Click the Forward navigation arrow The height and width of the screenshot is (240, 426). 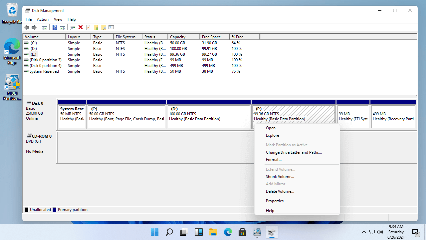tap(34, 27)
